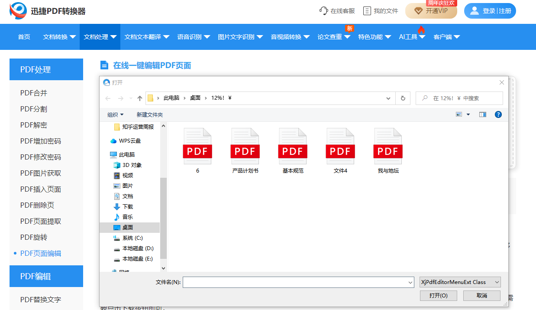The height and width of the screenshot is (310, 536).
Task: Select WPS云盘 in navigation tree
Action: (x=126, y=141)
